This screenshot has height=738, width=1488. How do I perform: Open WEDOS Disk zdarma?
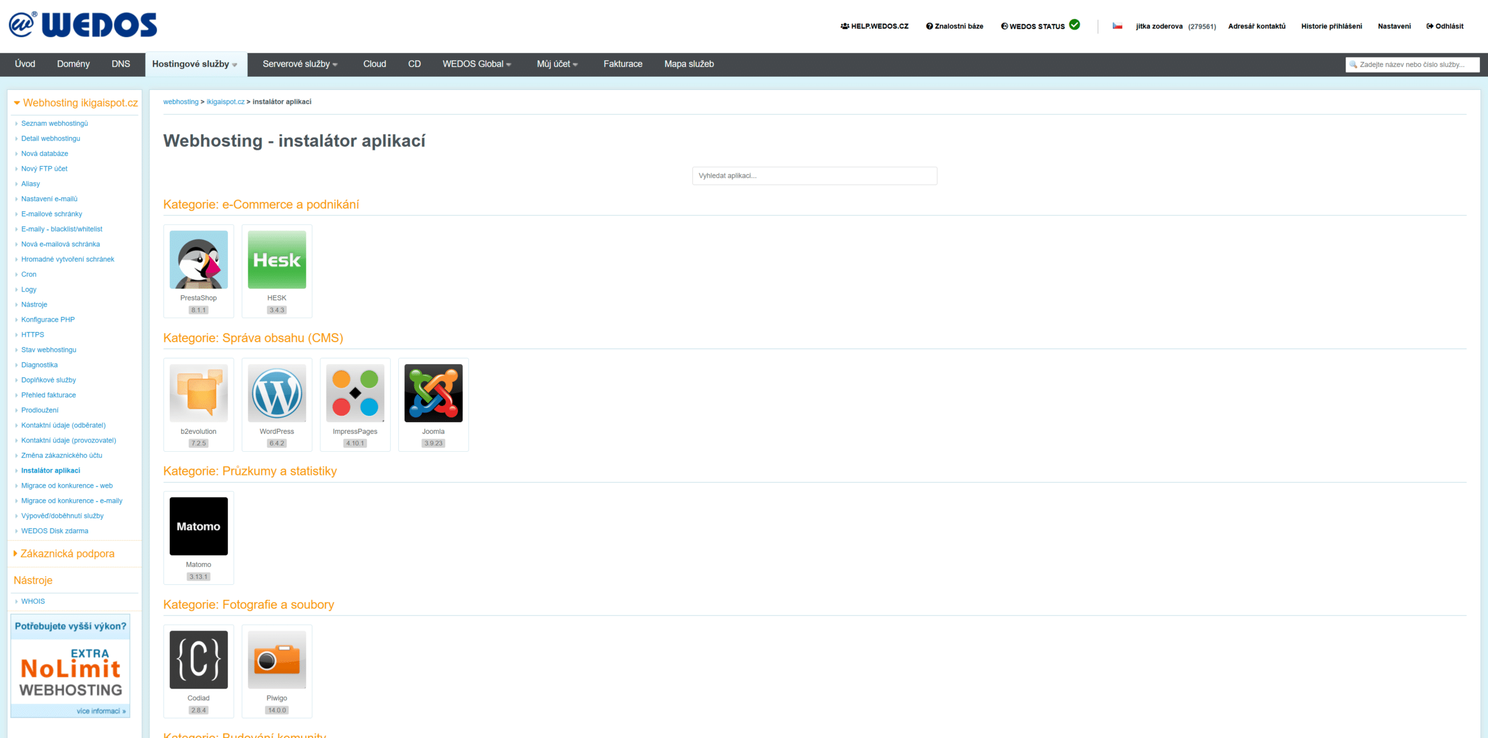[55, 531]
